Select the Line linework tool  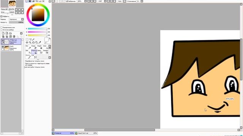pyautogui.click(x=34, y=56)
